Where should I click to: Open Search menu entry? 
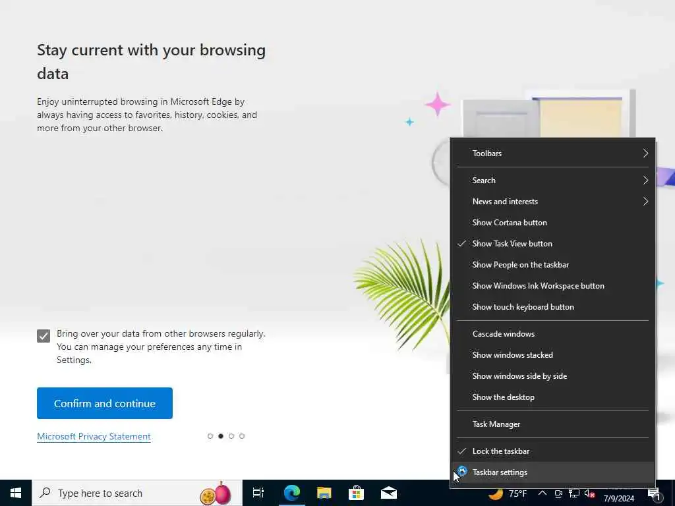pos(553,181)
